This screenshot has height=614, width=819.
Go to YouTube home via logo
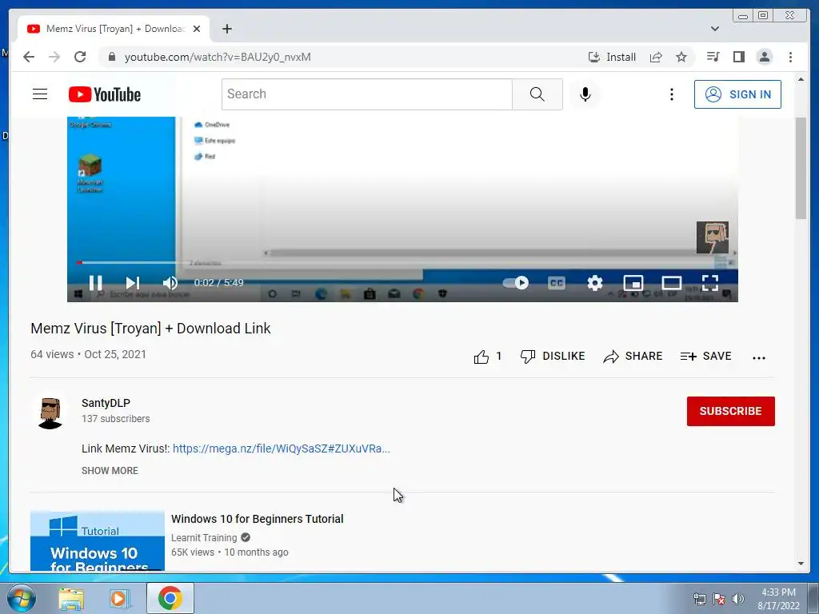pos(105,94)
